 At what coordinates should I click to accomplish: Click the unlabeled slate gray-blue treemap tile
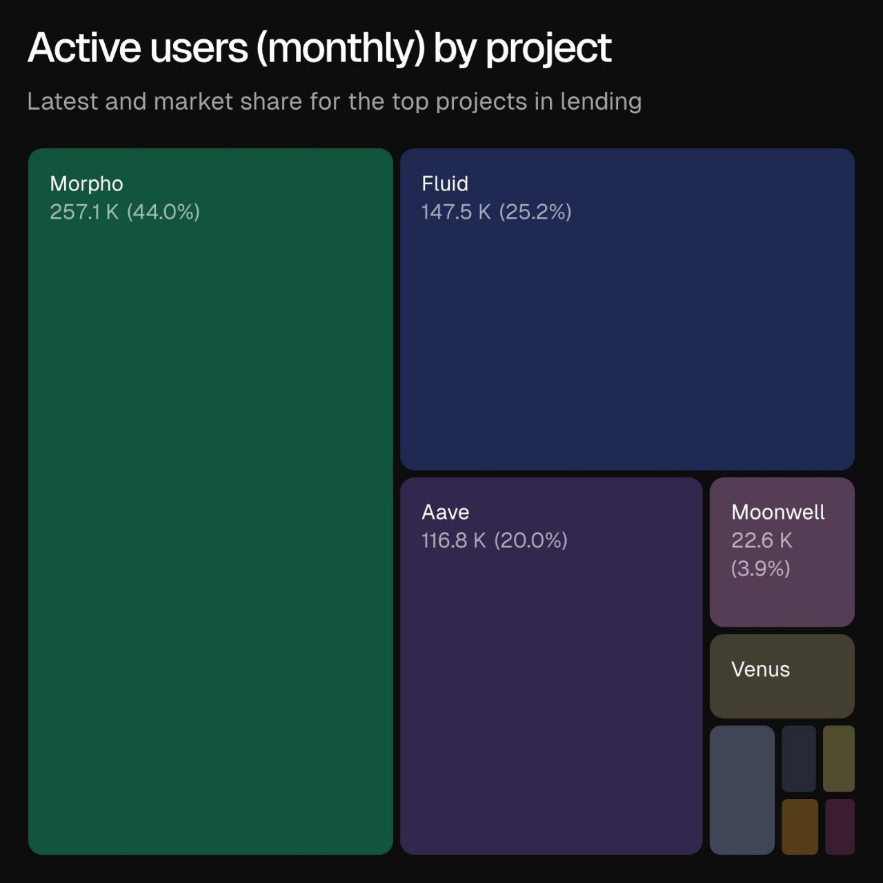742,790
